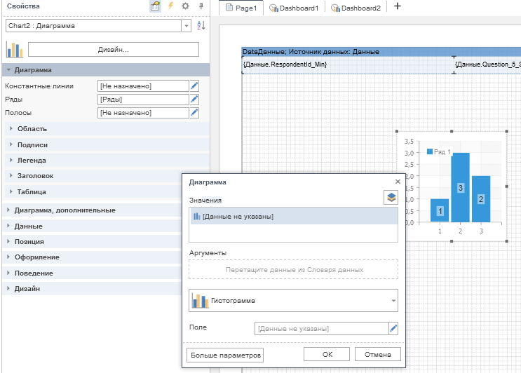
Task: Click the Больше параметров button
Action: [225, 355]
